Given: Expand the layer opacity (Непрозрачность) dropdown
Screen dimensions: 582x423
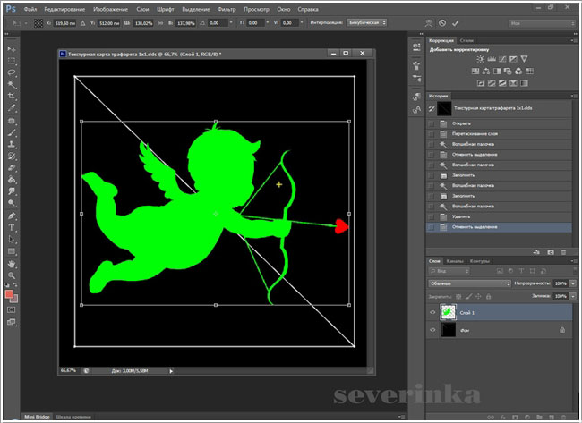Looking at the screenshot, I should coord(570,283).
